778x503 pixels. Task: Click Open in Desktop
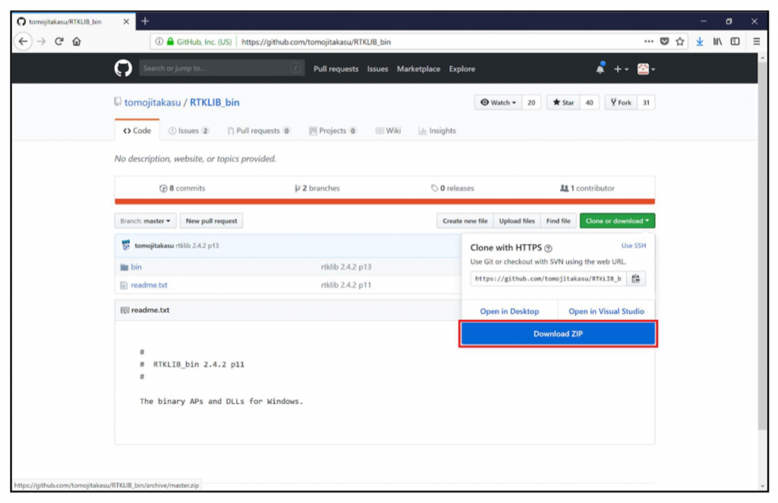click(510, 312)
